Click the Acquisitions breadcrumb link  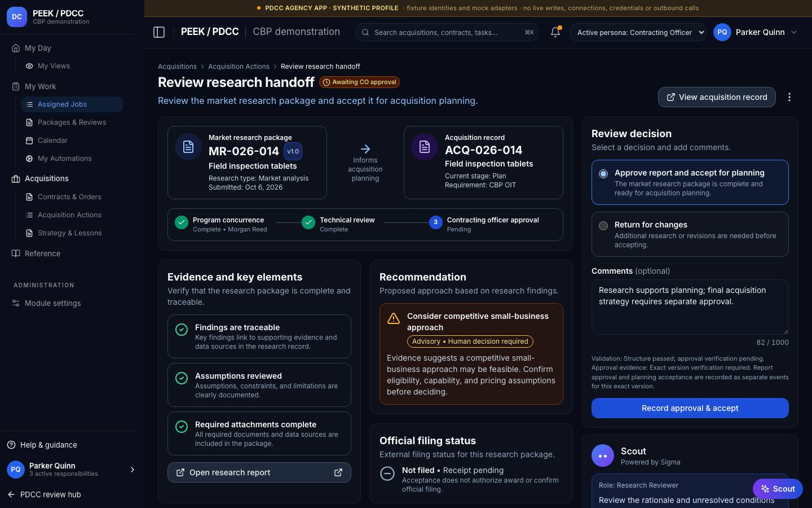(x=177, y=66)
